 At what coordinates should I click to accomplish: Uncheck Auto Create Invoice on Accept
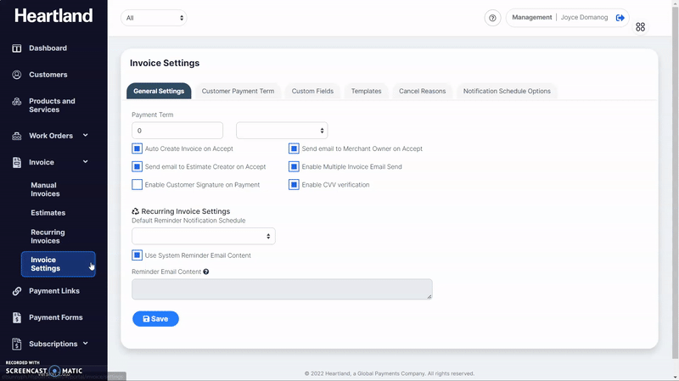click(x=137, y=148)
